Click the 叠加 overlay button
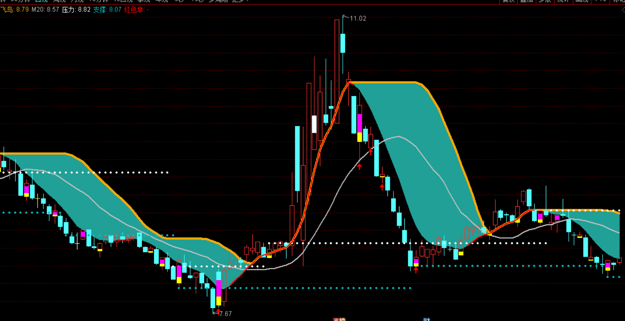 pos(526,1)
